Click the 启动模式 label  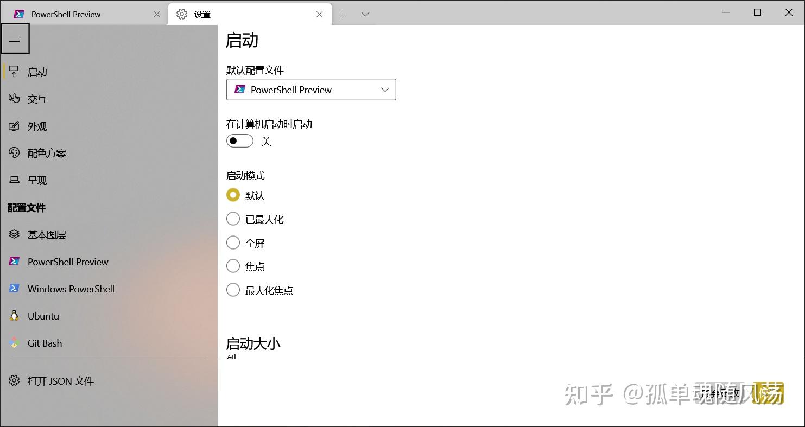point(245,176)
